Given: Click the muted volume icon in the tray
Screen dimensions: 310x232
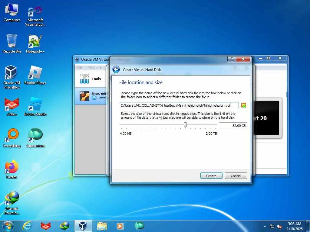Looking at the screenshot, I should tap(279, 226).
